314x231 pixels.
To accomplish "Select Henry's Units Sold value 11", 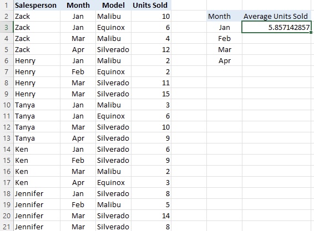I will 151,83.
